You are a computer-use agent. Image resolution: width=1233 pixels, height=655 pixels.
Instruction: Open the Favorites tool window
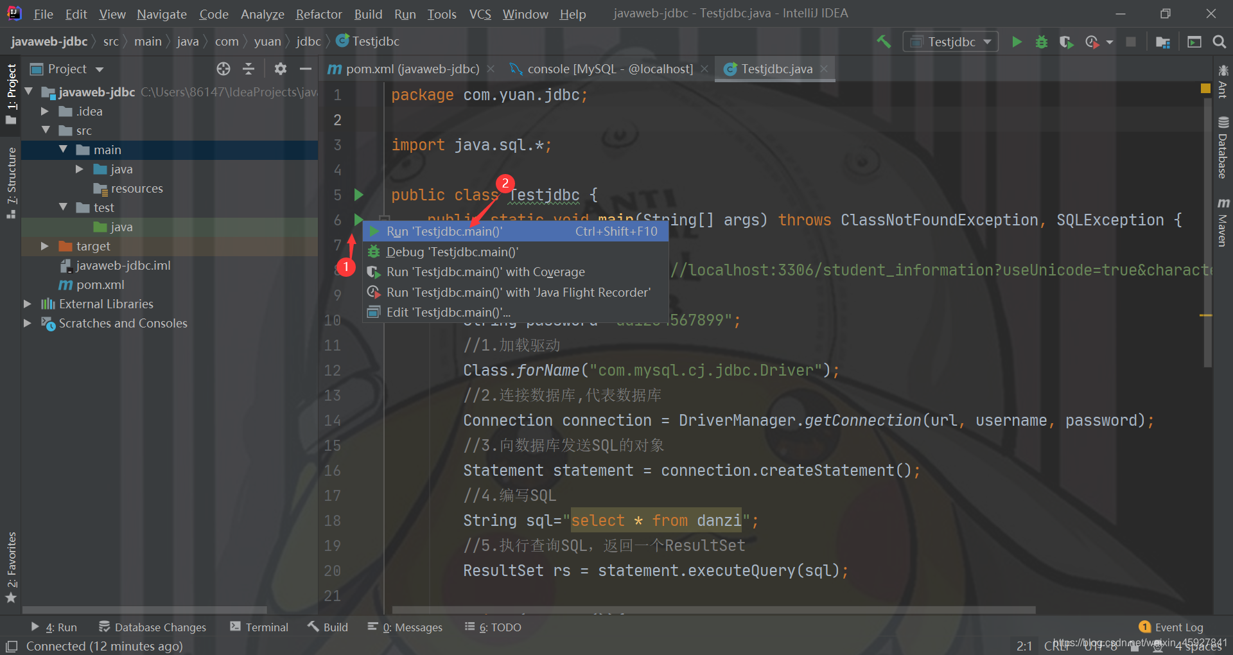[x=11, y=568]
